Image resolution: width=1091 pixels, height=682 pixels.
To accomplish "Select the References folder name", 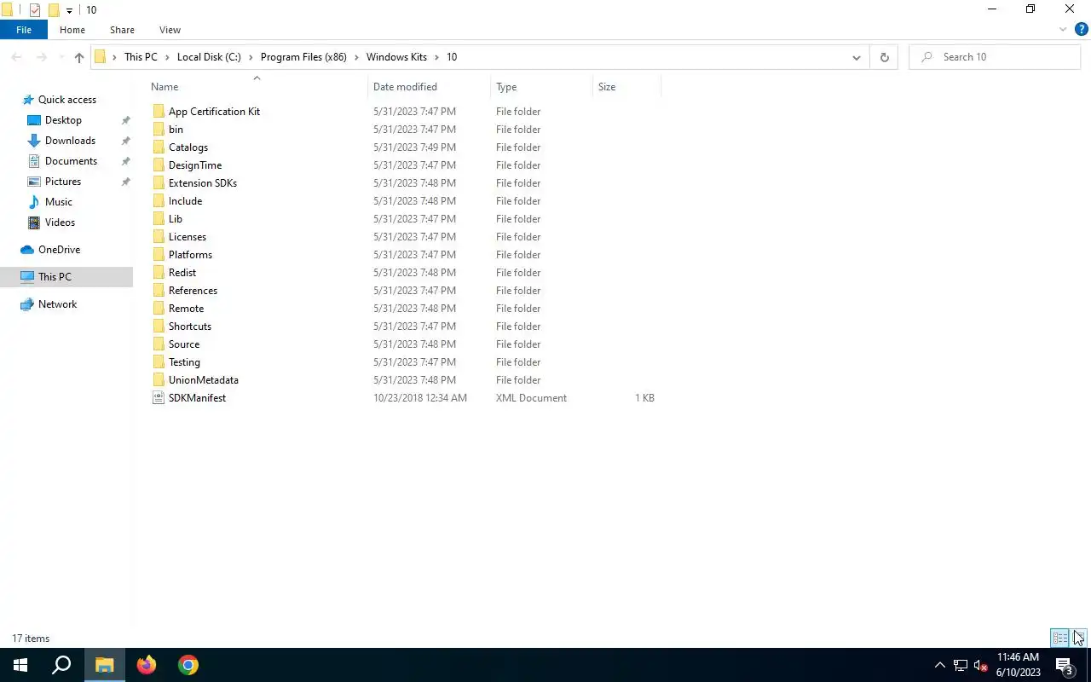I will click(x=193, y=291).
